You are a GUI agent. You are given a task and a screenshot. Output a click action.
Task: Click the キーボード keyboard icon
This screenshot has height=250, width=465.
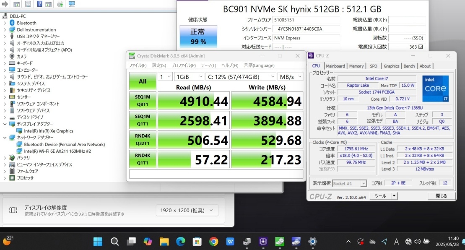click(12, 63)
